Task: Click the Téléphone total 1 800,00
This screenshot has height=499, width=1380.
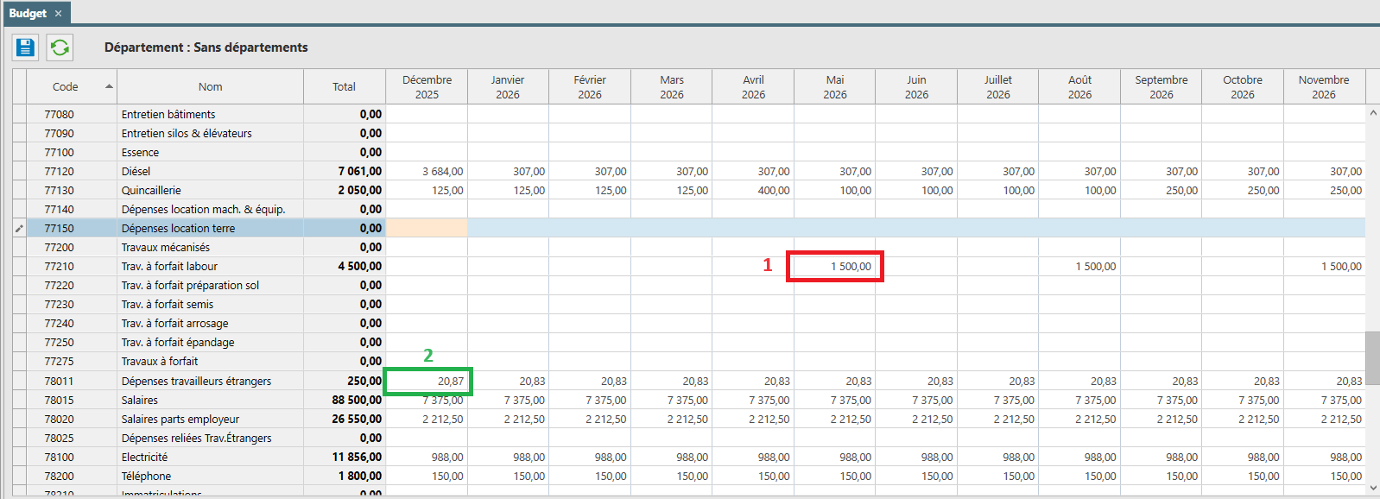Action: pyautogui.click(x=359, y=476)
